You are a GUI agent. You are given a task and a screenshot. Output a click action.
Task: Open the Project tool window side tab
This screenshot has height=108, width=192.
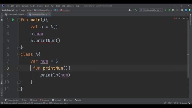click(2, 17)
